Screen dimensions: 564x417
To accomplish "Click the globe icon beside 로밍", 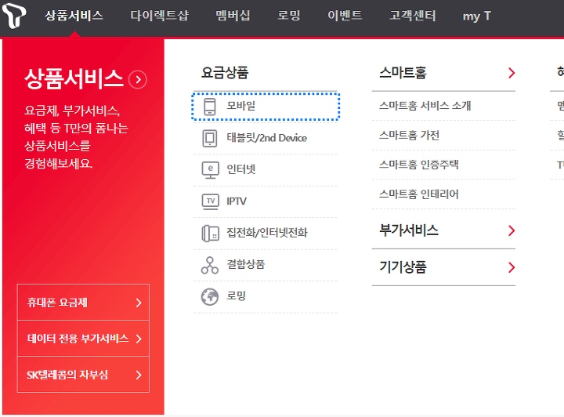I will tap(210, 296).
